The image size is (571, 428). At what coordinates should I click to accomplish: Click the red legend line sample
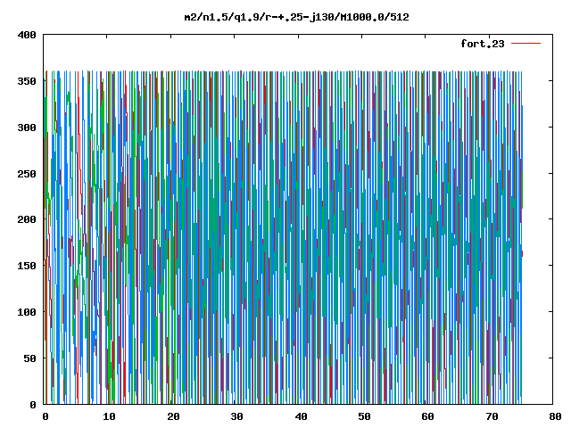click(525, 44)
